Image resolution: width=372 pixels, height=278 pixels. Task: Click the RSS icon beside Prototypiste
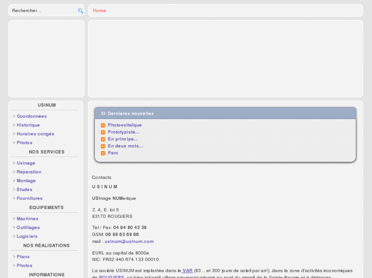103,132
